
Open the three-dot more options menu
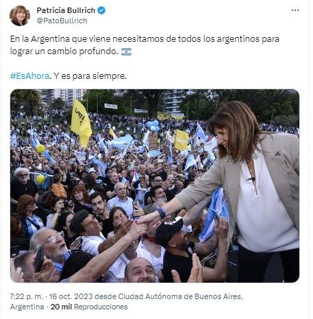295,10
